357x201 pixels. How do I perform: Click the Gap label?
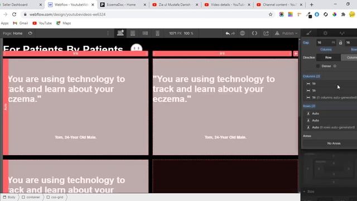306,42
